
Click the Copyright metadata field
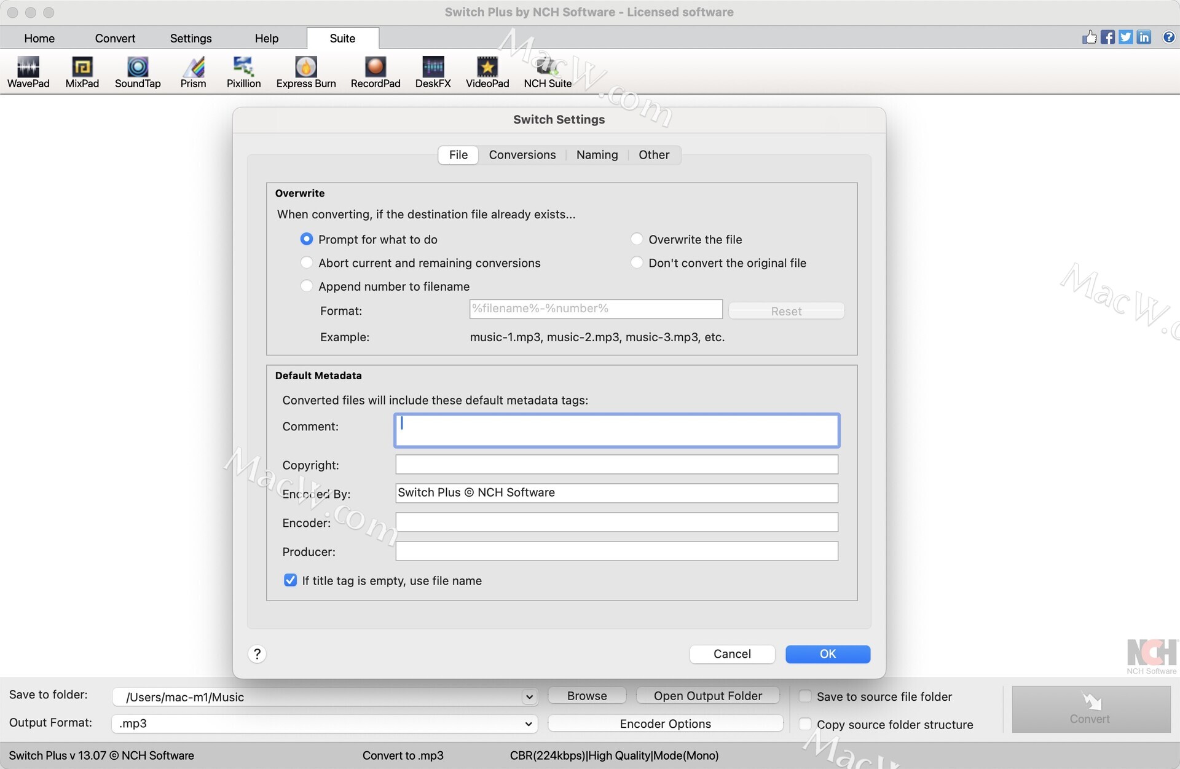[x=616, y=465]
